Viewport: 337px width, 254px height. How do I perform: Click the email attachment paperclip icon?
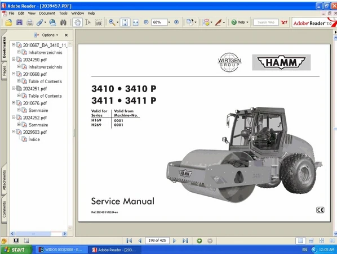click(40, 22)
